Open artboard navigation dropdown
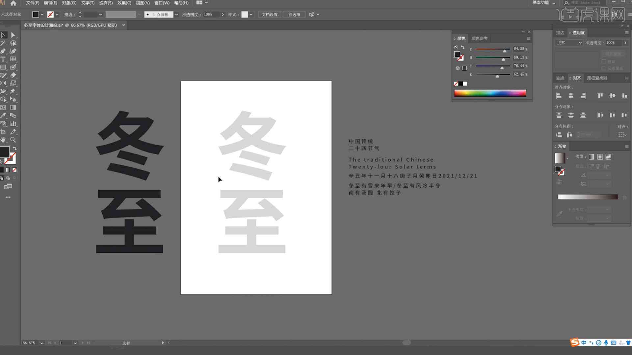This screenshot has height=355, width=632. 75,343
